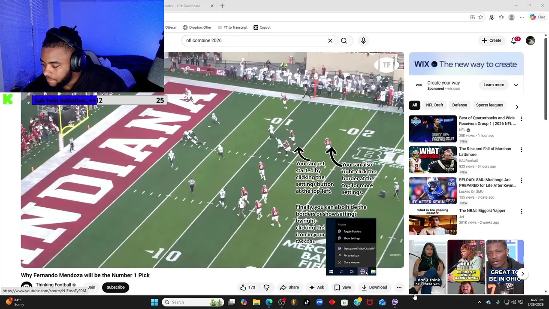Screen dimensions: 549x309
Task: Share the Fernando Mendoza video
Action: click(x=290, y=288)
